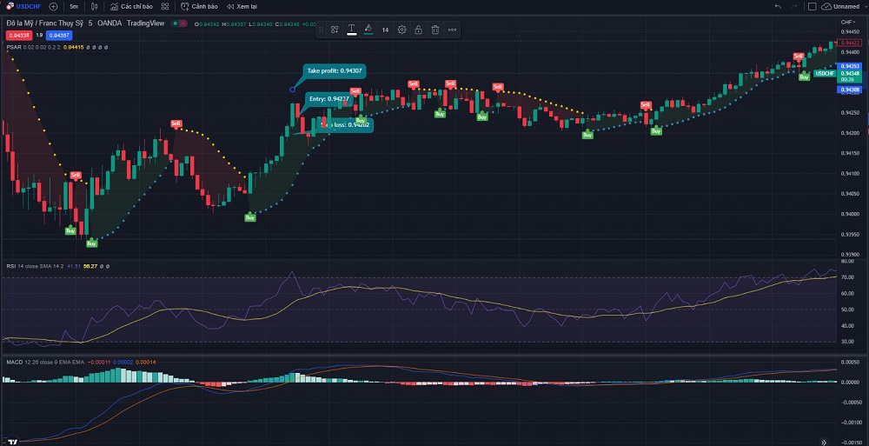
Task: Open the chart layout selector square
Action: click(812, 7)
